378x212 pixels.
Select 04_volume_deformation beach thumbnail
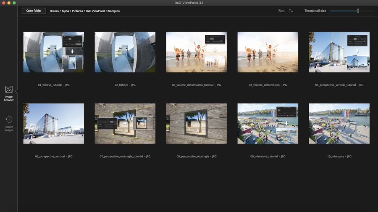[x=268, y=52]
